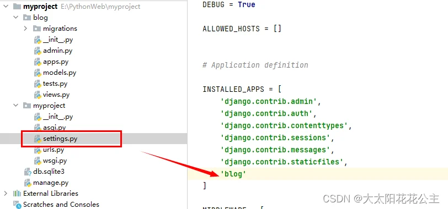This screenshot has height=209, width=448.
Task: Place cursor on the 'blog' string line
Action: 233,174
